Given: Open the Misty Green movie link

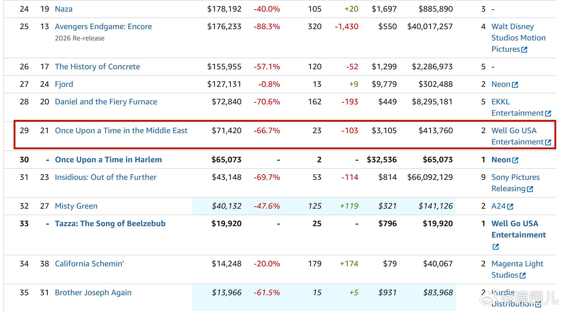Looking at the screenshot, I should (x=76, y=206).
